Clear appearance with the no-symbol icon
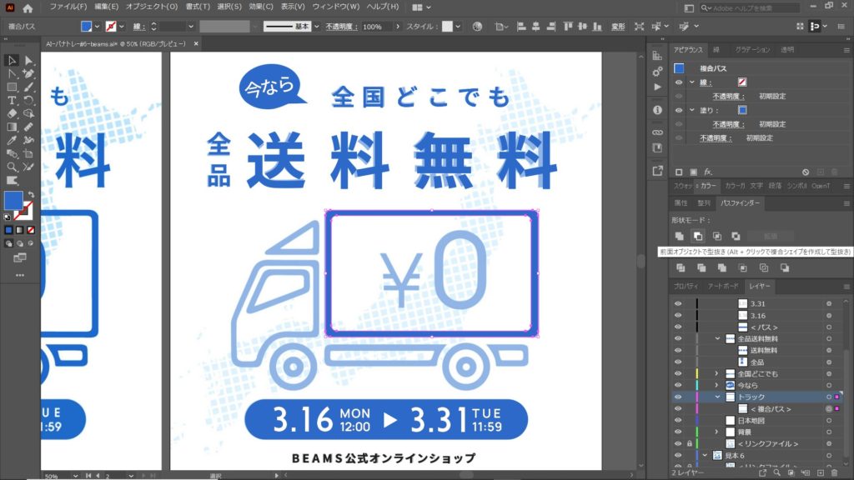854x480 pixels. point(806,172)
